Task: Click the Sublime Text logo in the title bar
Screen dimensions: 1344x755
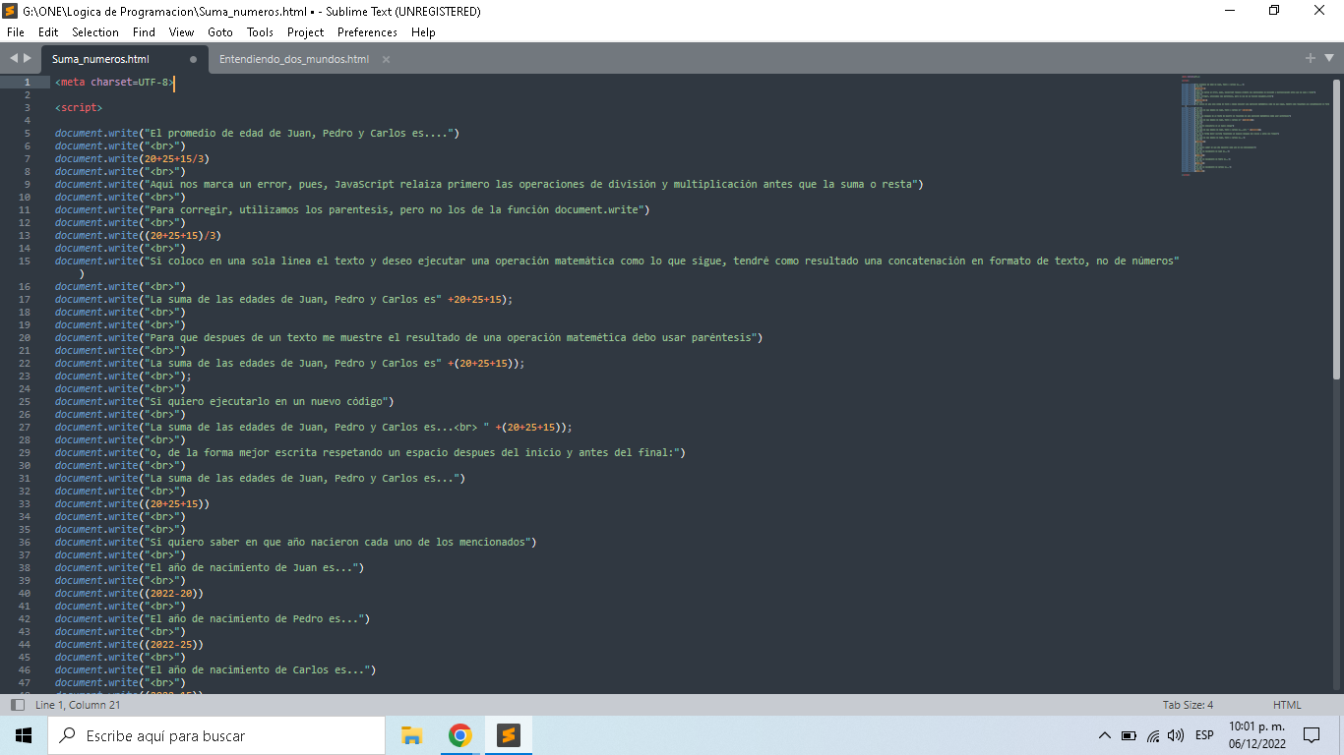Action: [12, 11]
